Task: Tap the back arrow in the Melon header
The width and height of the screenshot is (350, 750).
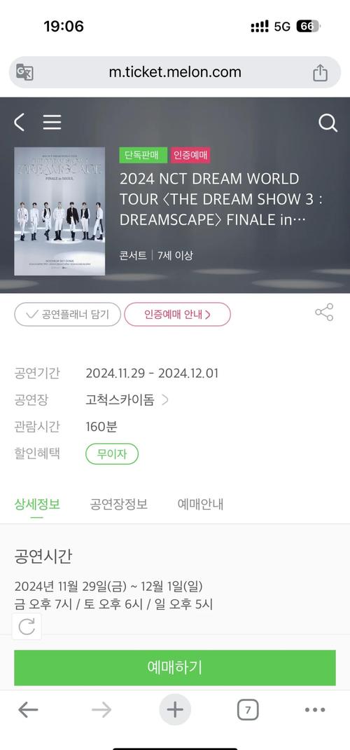Action: [19, 123]
